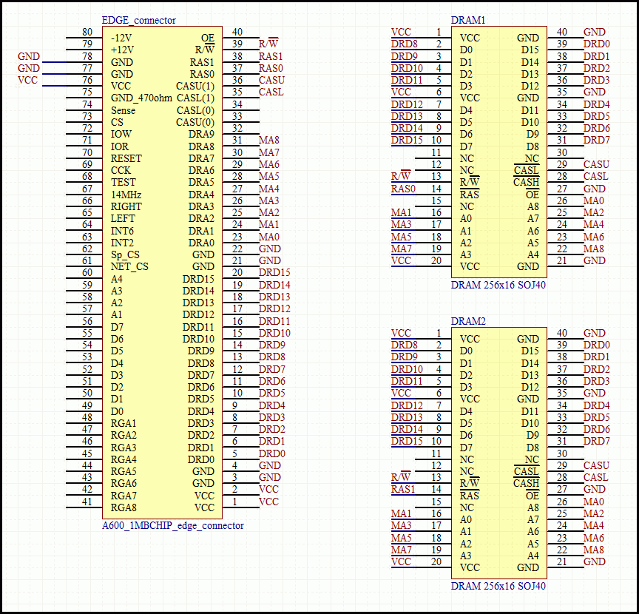Screen dimensions: 639x614
Task: Click the RAS pin name inside DRAM1
Action: (470, 195)
